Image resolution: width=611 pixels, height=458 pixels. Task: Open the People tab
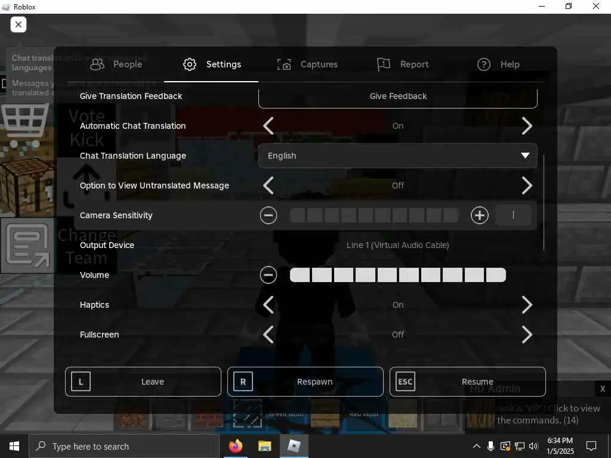click(116, 64)
